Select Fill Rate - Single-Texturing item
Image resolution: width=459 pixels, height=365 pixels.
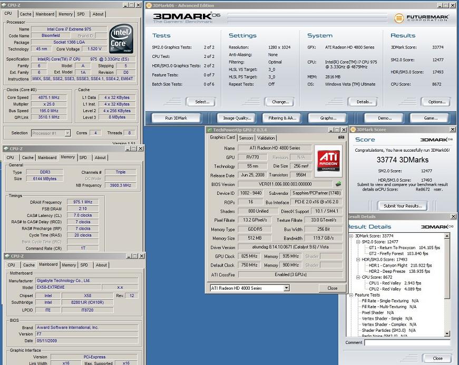pyautogui.click(x=390, y=301)
